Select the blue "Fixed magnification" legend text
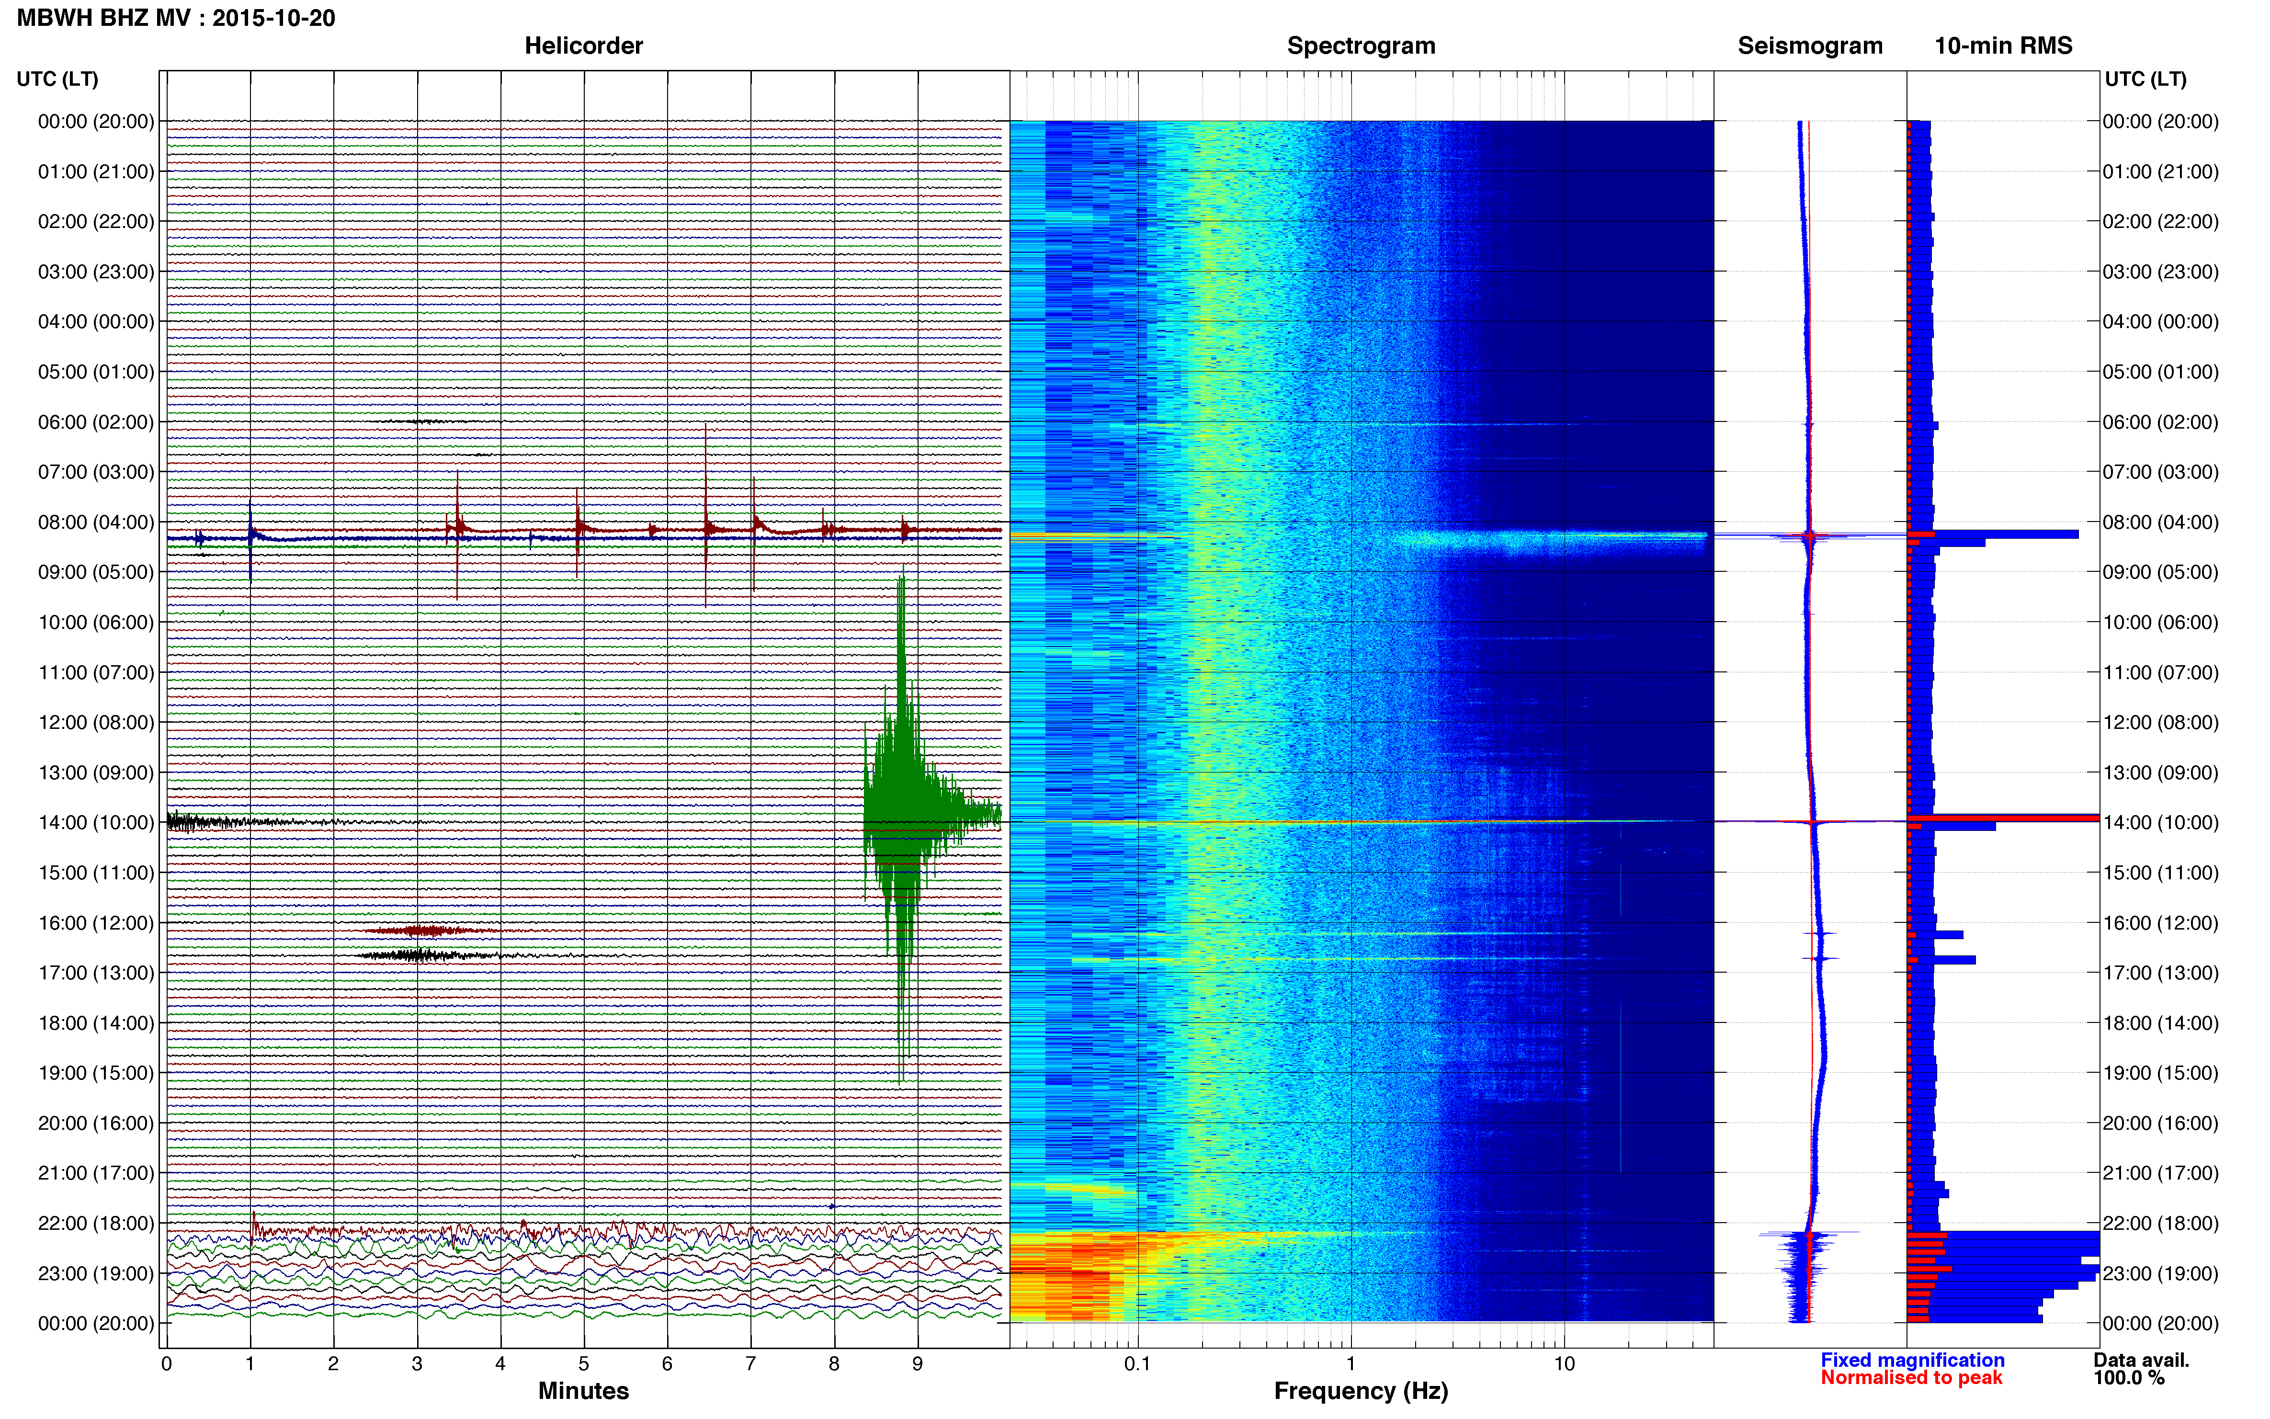The image size is (2270, 1419). [x=1912, y=1360]
